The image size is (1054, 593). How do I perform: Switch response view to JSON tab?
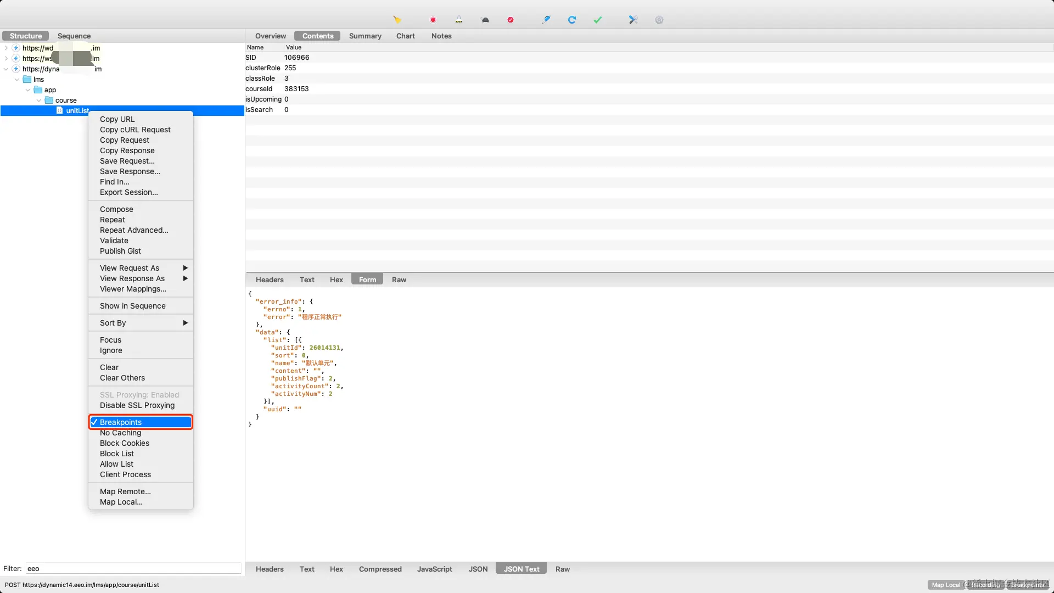[x=478, y=569]
